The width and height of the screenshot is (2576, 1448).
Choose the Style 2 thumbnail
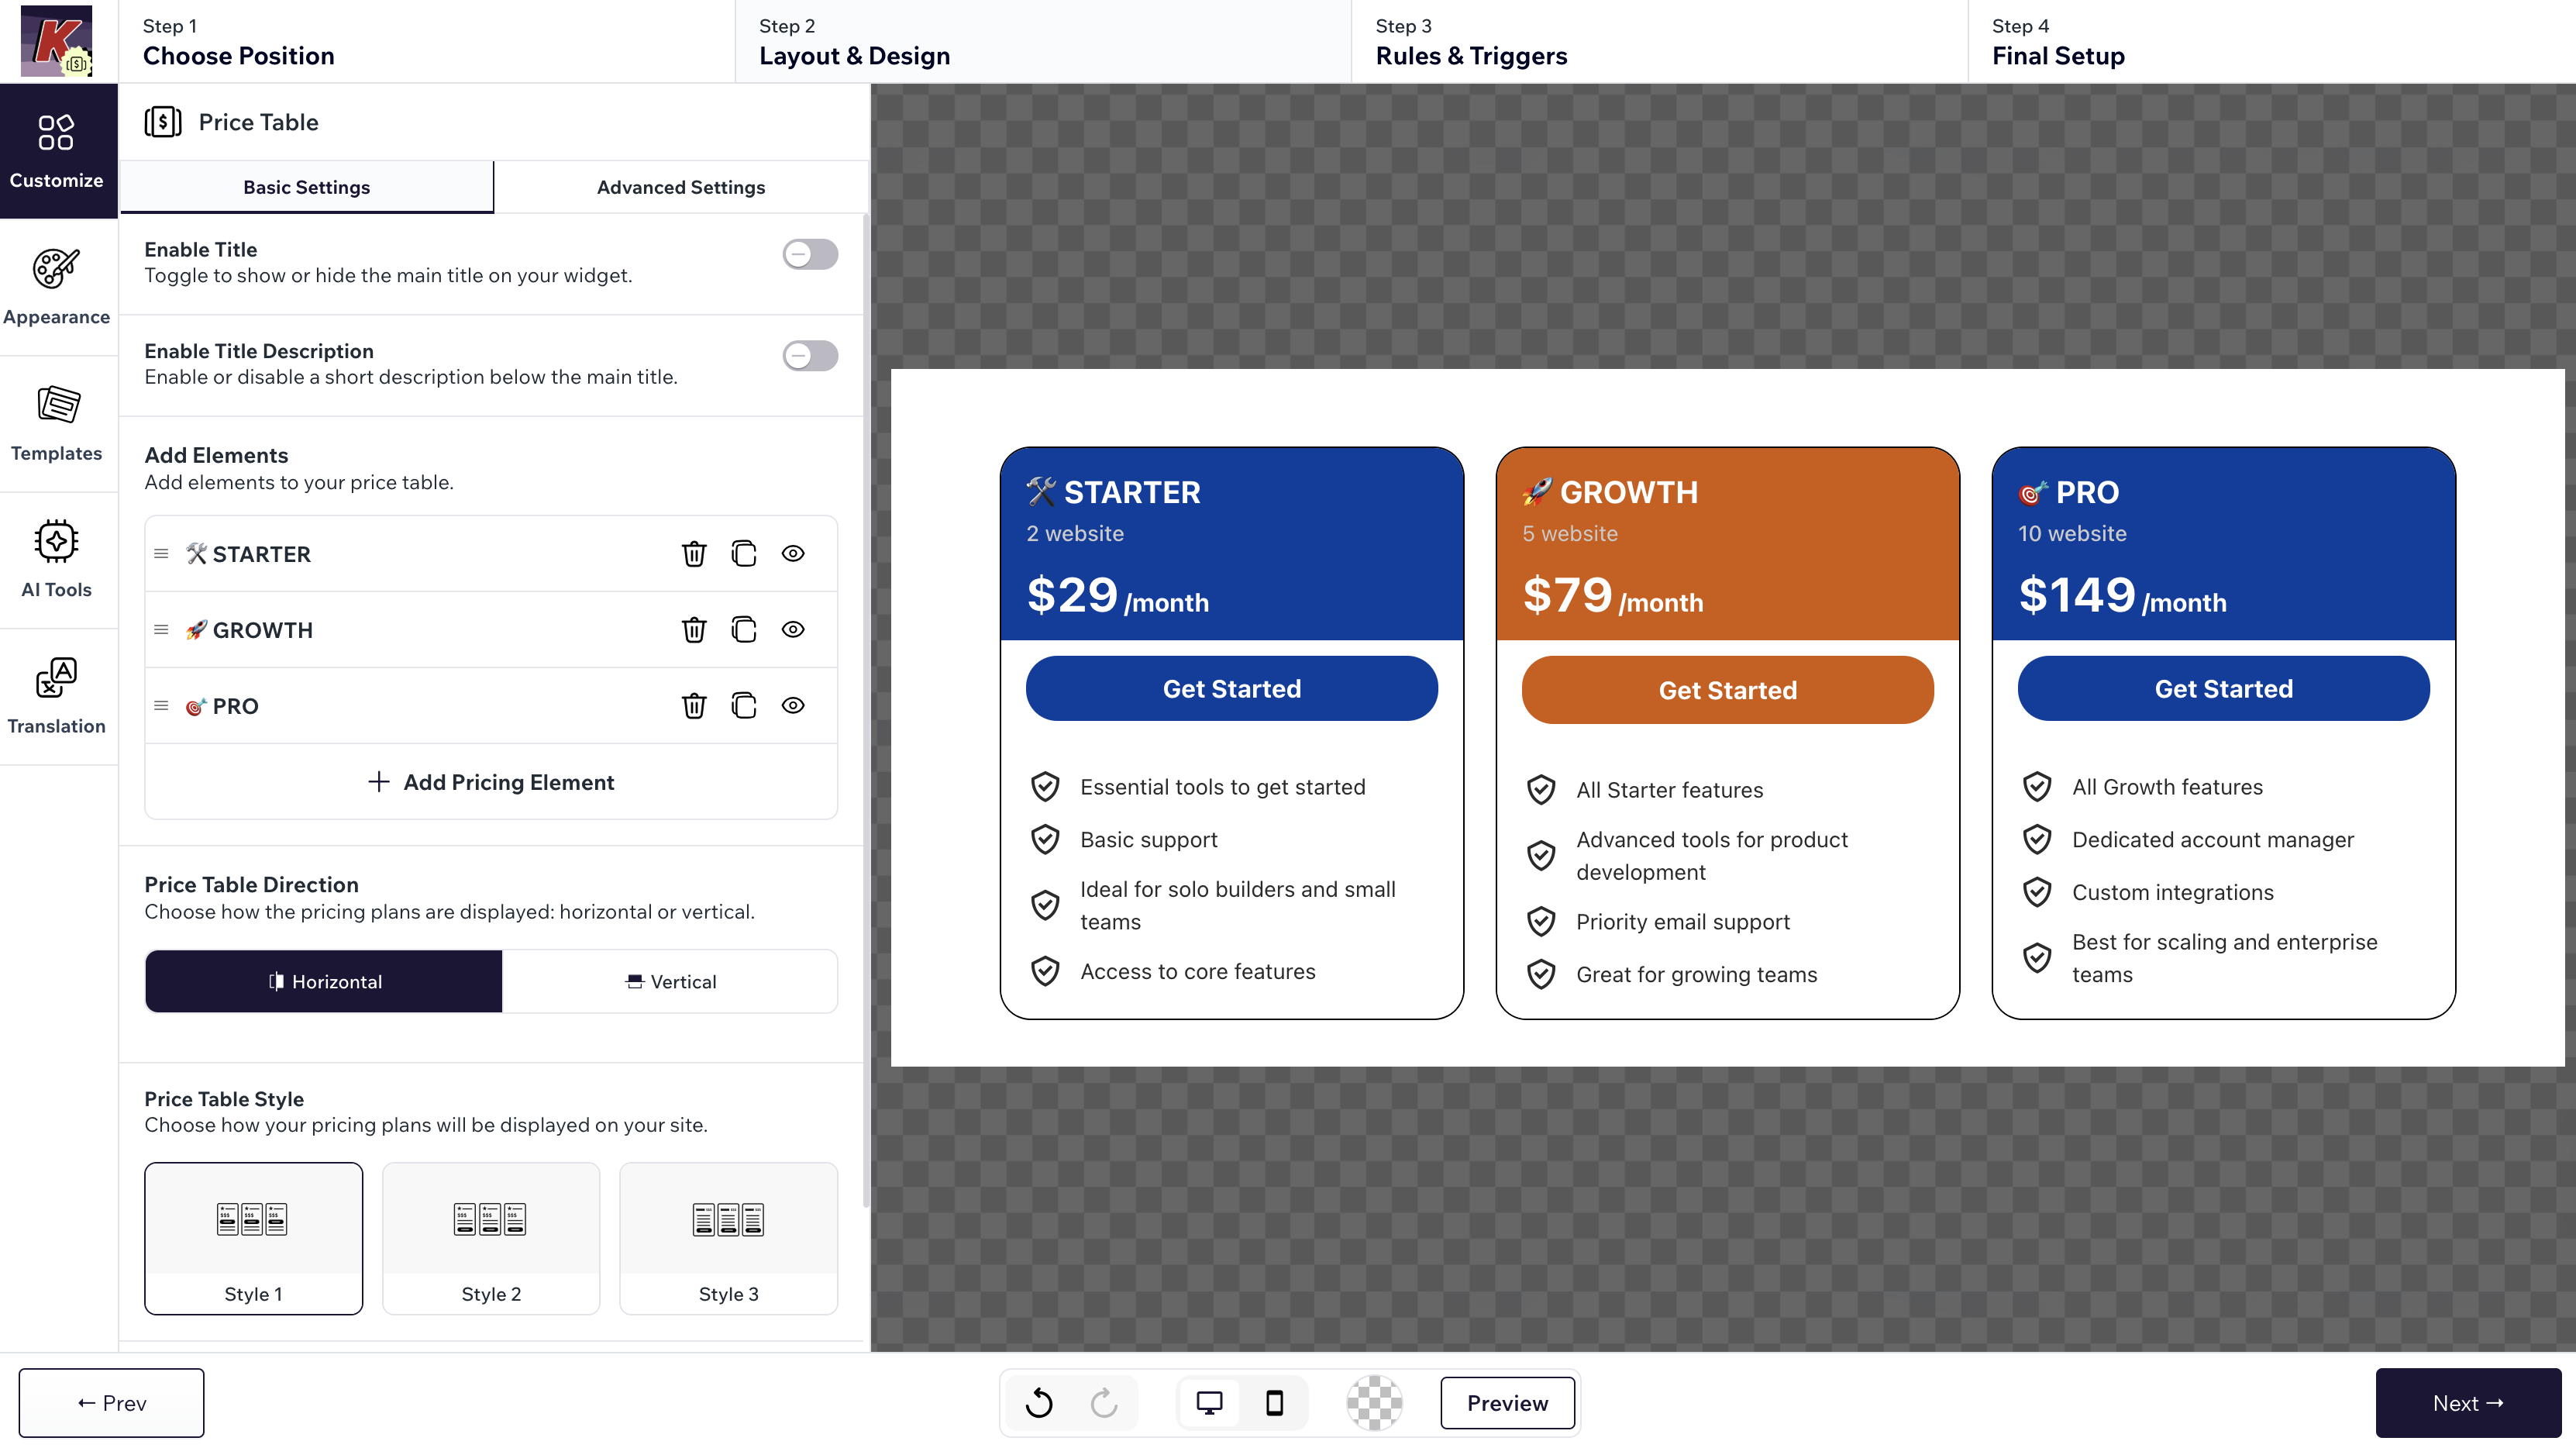[491, 1238]
